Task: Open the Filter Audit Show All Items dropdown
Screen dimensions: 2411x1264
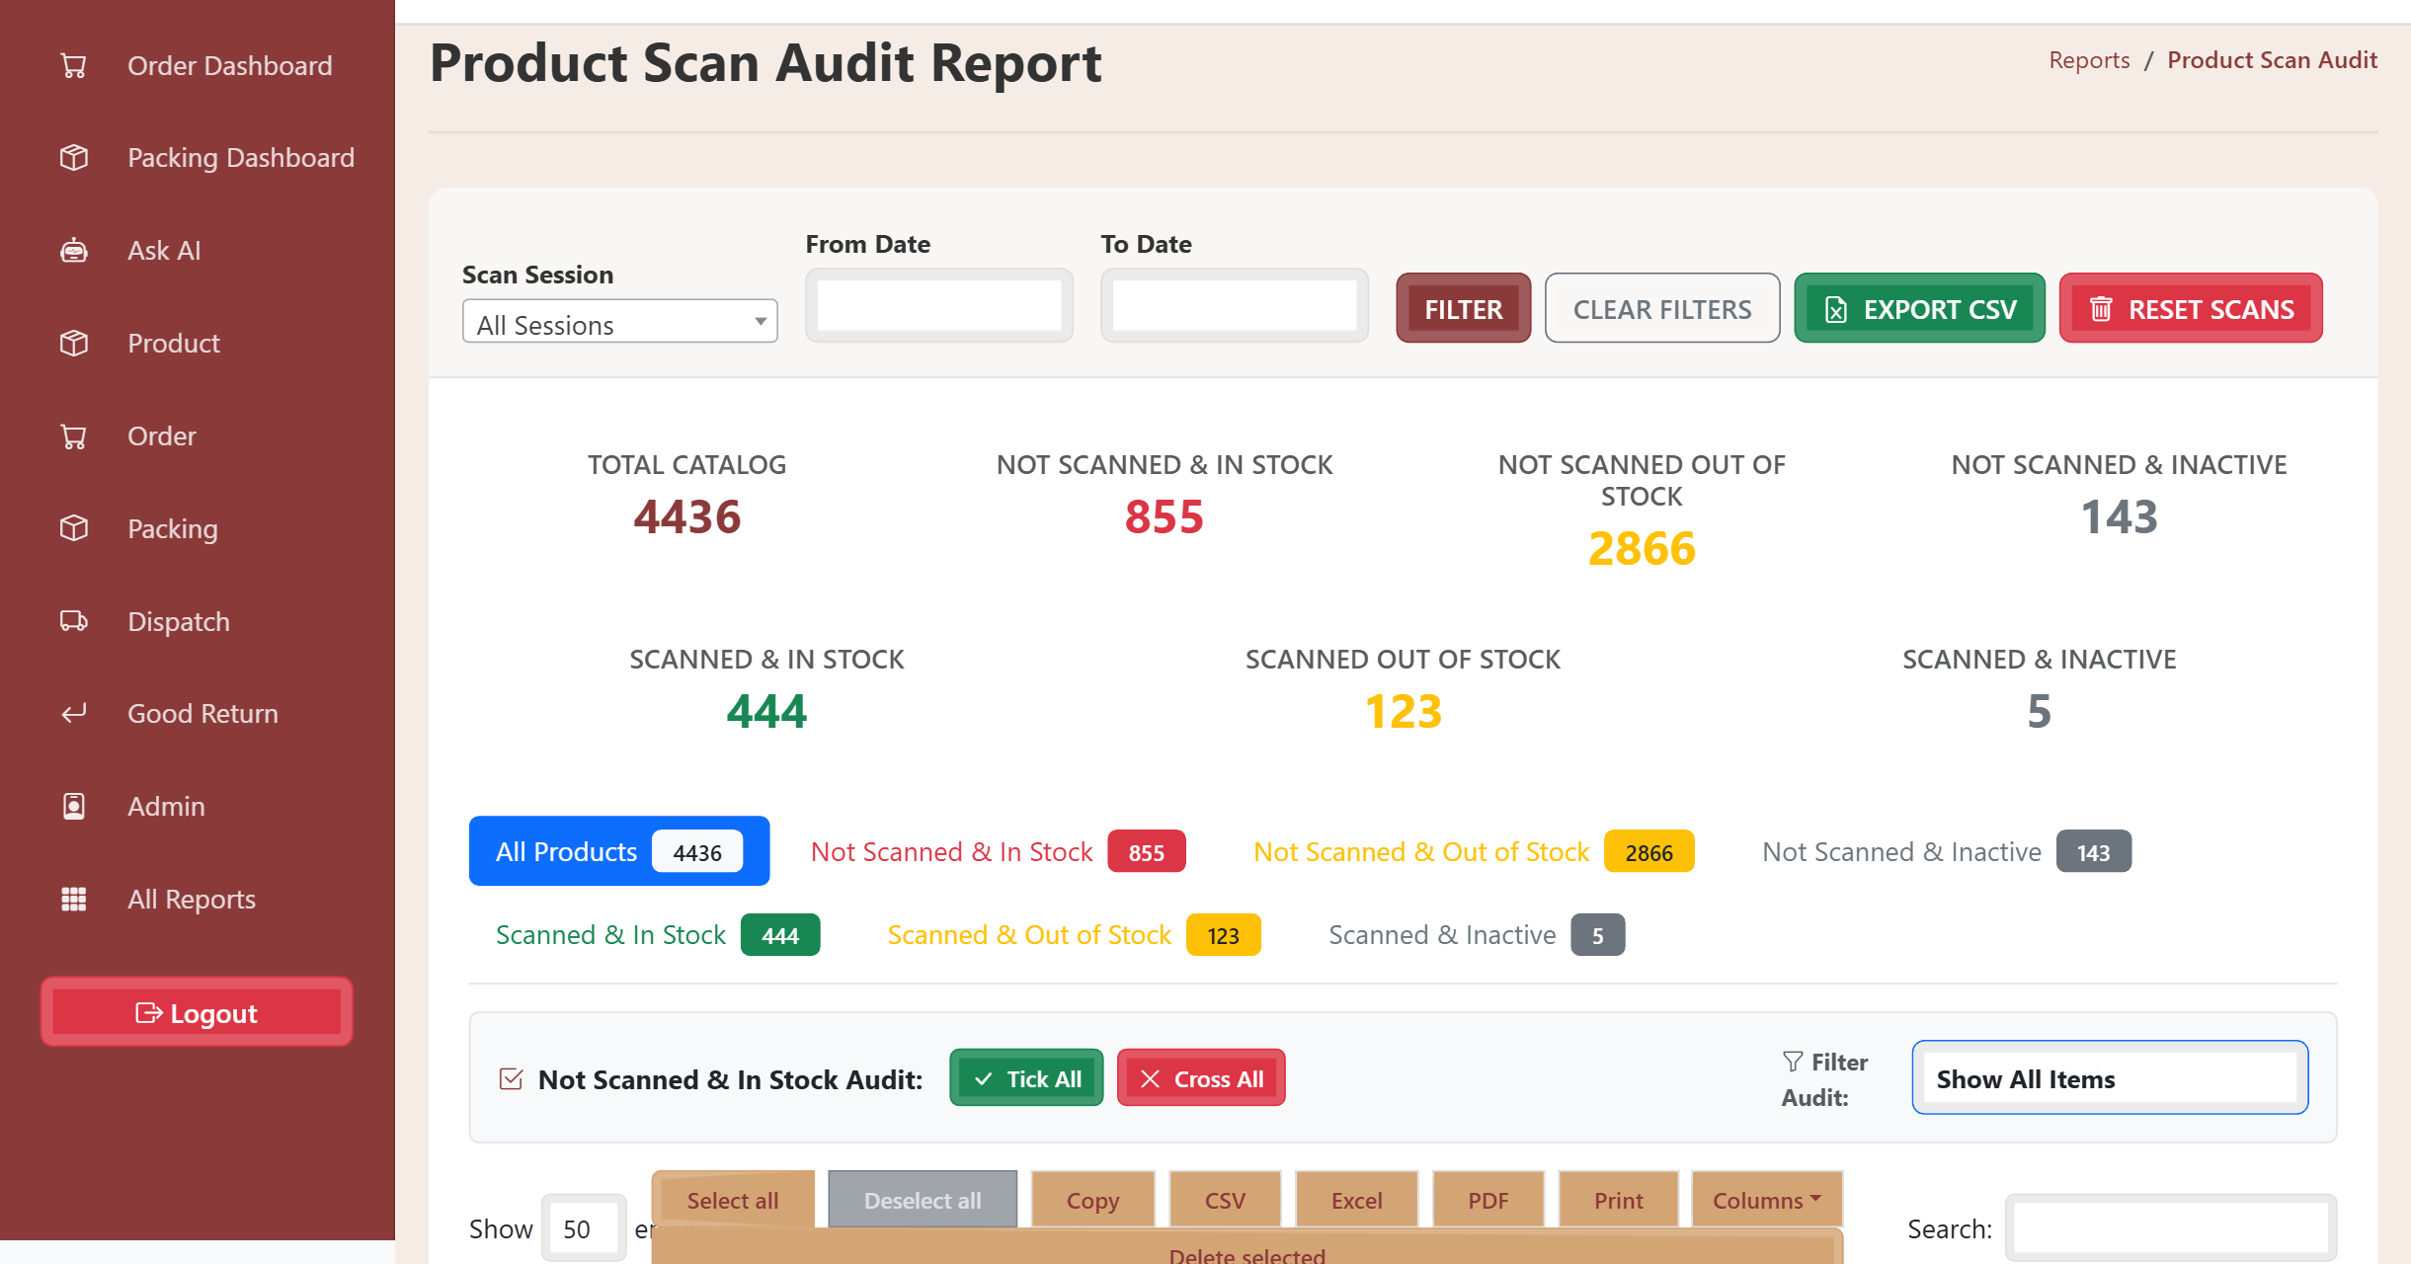Action: click(x=2110, y=1077)
